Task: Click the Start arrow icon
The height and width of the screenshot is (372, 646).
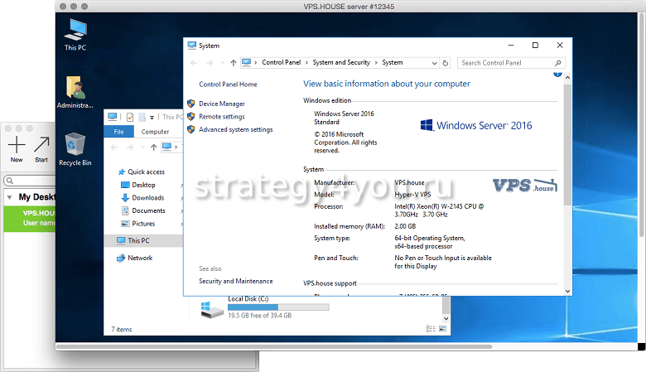Action: (41, 146)
